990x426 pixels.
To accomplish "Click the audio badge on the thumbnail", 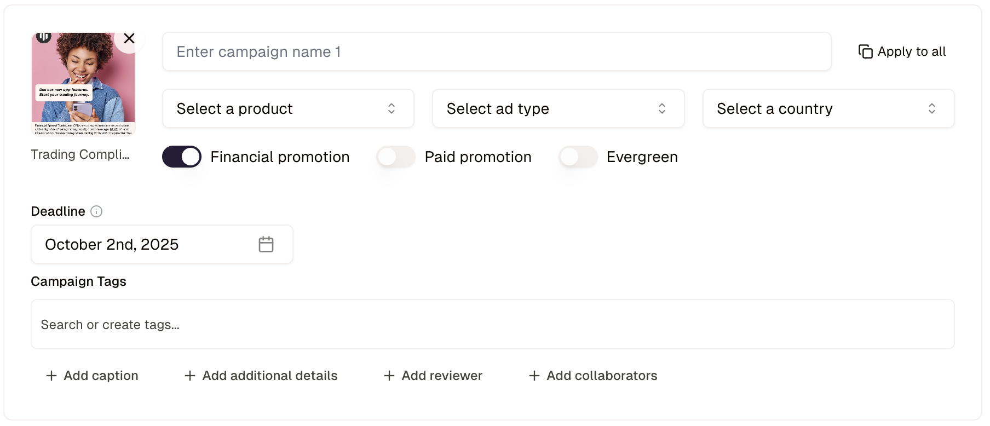I will click(44, 37).
